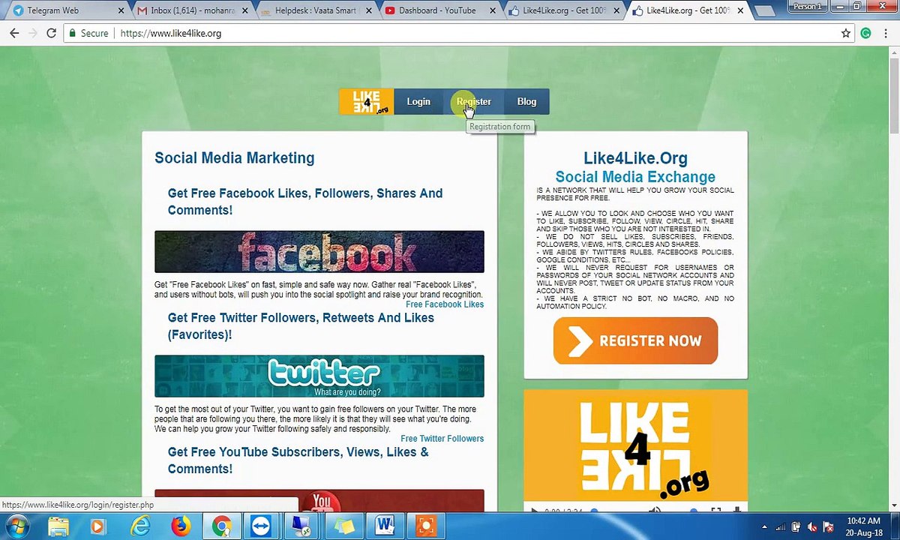Click the volume tray icon
This screenshot has width=900, height=540.
click(813, 527)
